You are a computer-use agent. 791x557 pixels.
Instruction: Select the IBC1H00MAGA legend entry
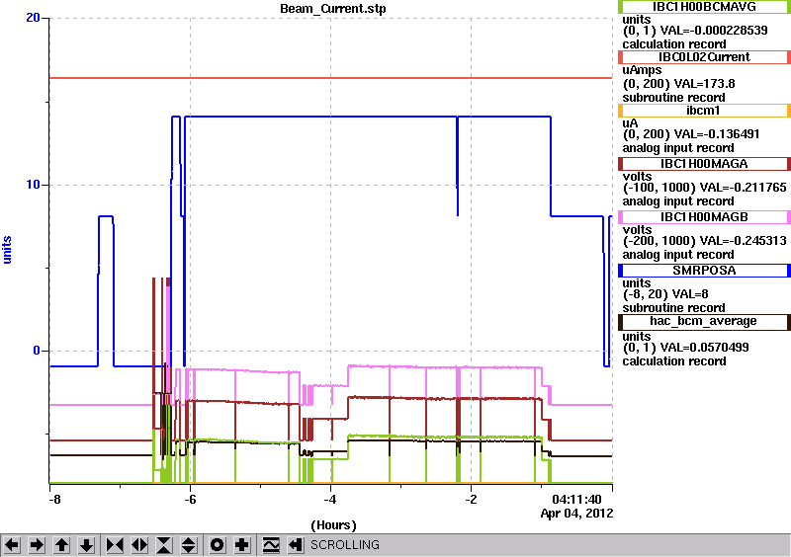704,164
